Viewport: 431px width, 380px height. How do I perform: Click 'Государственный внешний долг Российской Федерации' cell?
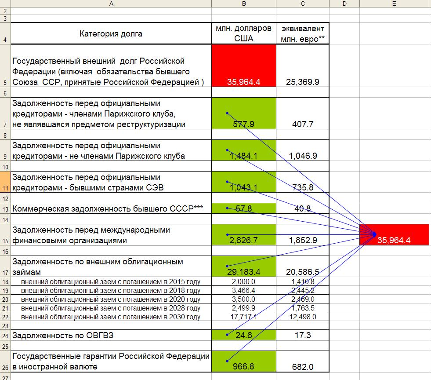coord(111,66)
